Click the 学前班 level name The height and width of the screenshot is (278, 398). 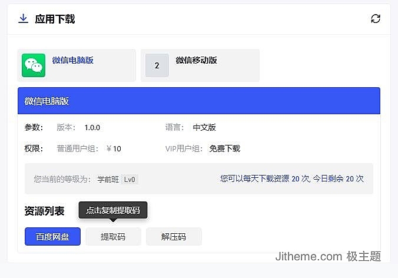pos(108,180)
